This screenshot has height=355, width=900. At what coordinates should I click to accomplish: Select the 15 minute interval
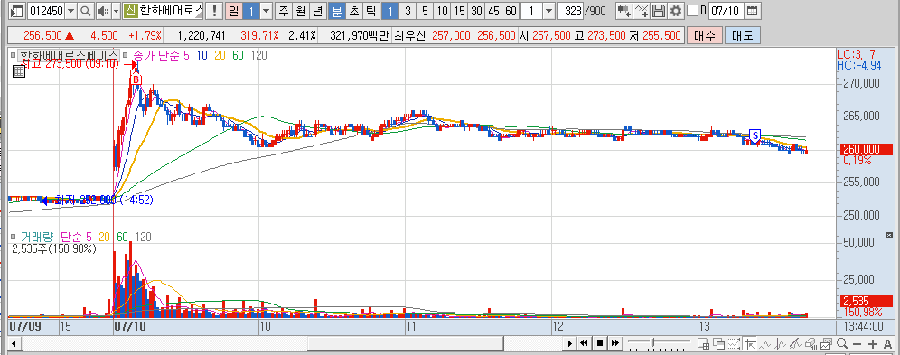point(459,10)
